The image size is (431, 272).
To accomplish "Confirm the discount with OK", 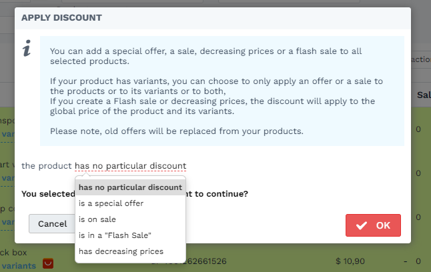I will tap(373, 225).
